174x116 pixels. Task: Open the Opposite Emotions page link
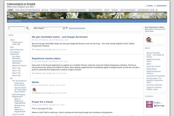(x=19, y=66)
